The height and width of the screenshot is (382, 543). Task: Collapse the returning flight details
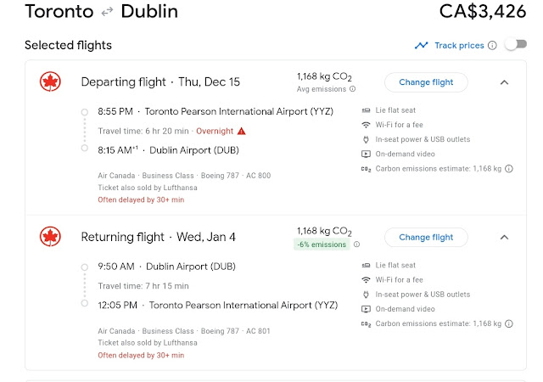(x=503, y=238)
